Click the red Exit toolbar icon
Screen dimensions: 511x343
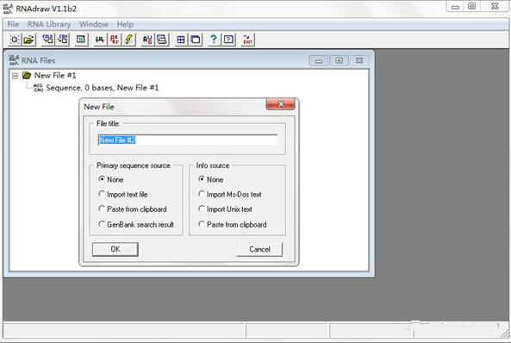(x=247, y=40)
